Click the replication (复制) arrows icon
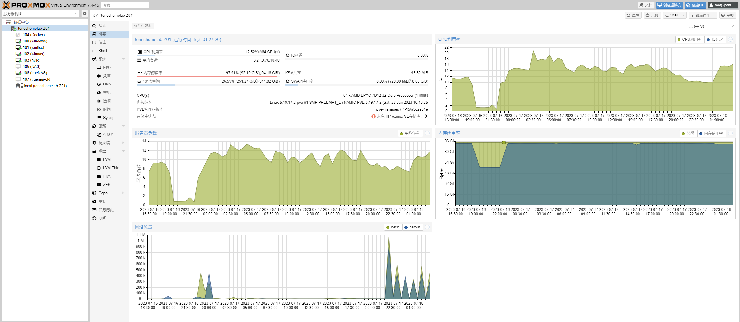 pyautogui.click(x=94, y=202)
